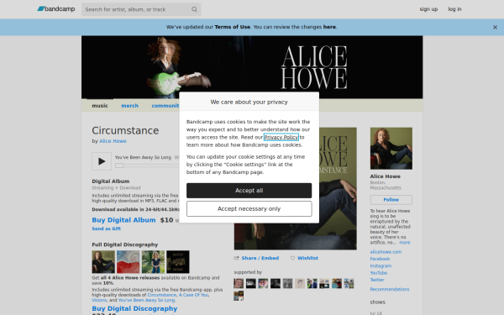Click the 'Circumstance' album title text
The image size is (504, 315).
click(x=125, y=130)
